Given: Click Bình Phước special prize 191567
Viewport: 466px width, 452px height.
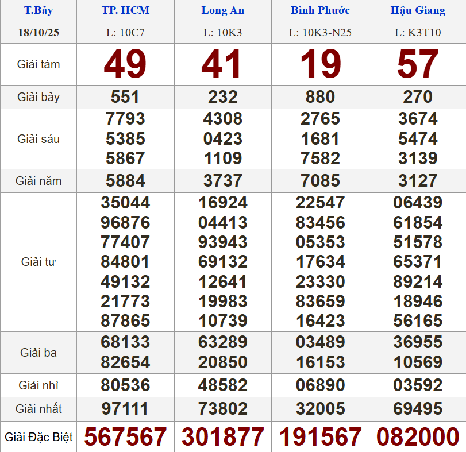Looking at the screenshot, I should tap(320, 438).
